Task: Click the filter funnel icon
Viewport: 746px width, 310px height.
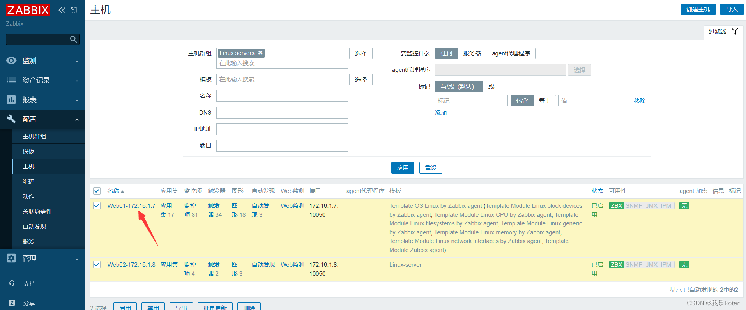Action: point(735,31)
